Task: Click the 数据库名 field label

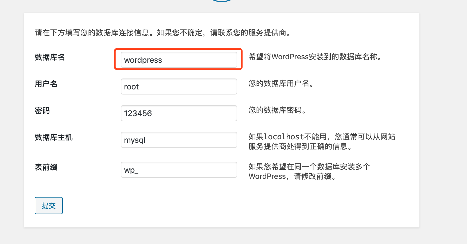Action: tap(50, 57)
